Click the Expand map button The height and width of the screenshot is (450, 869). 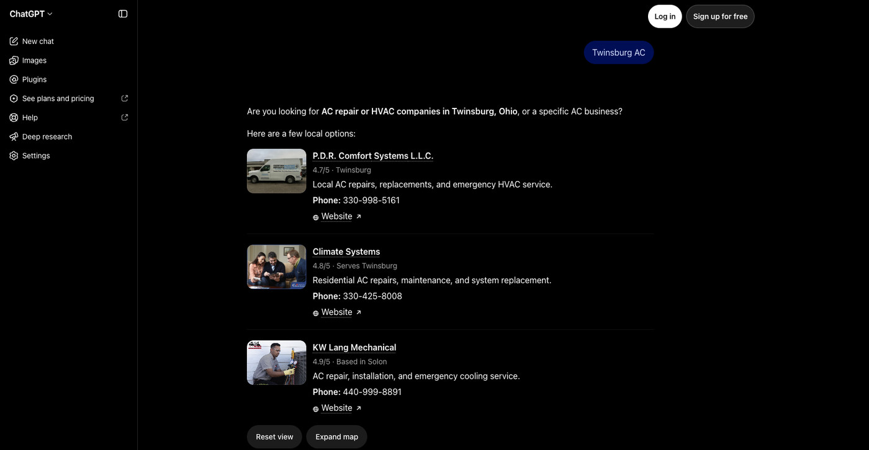click(x=336, y=437)
